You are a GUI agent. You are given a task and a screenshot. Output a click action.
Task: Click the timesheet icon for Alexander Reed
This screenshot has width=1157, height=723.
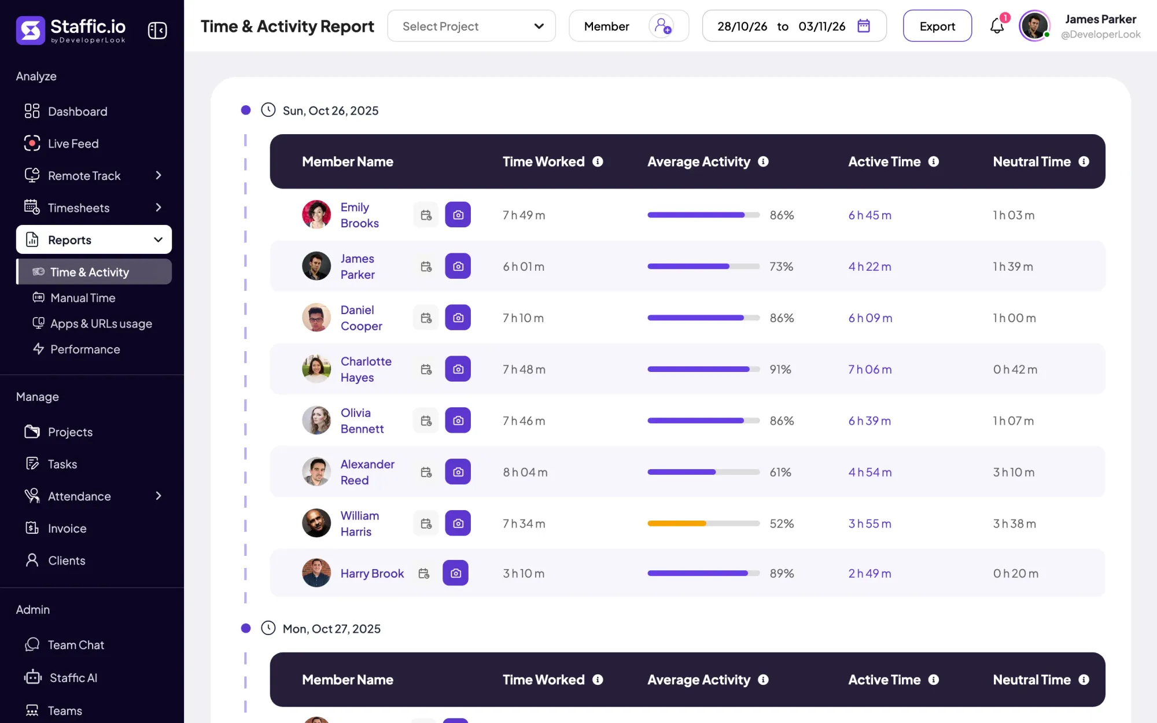coord(426,472)
